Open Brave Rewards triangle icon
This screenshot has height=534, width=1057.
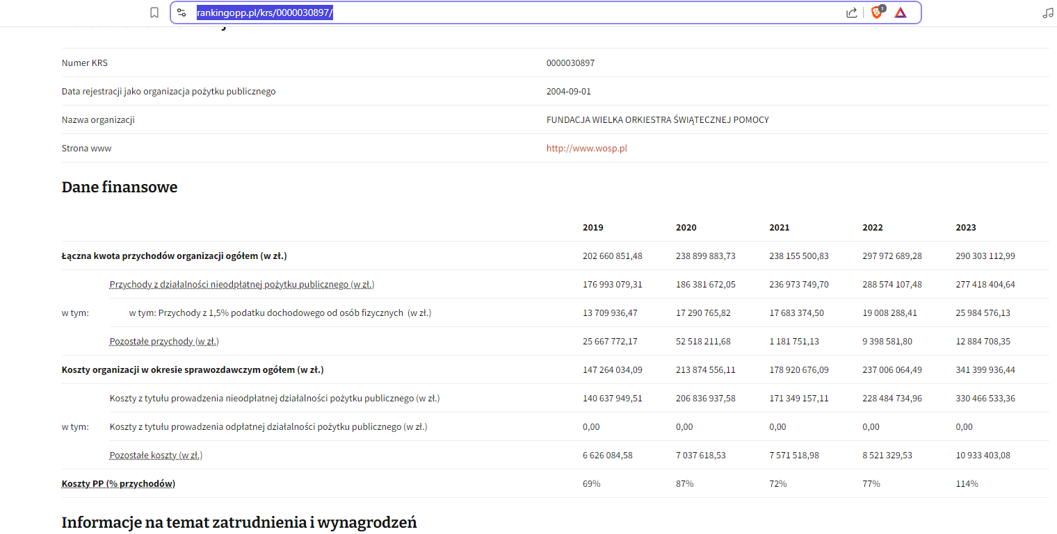pyautogui.click(x=901, y=12)
